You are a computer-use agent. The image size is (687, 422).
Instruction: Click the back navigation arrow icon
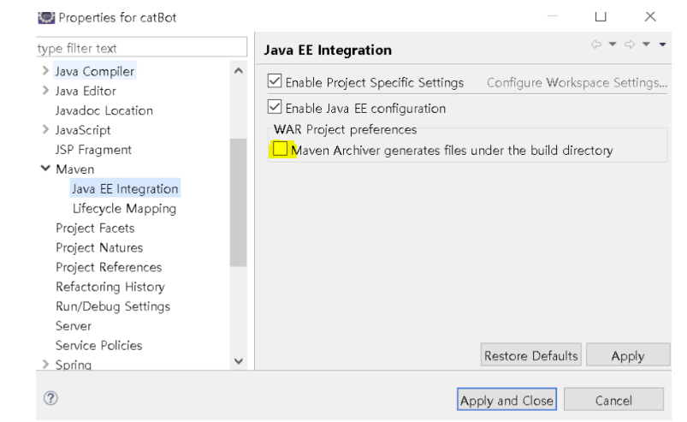(x=597, y=45)
